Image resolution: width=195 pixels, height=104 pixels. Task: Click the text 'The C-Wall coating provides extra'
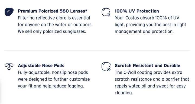148,73
